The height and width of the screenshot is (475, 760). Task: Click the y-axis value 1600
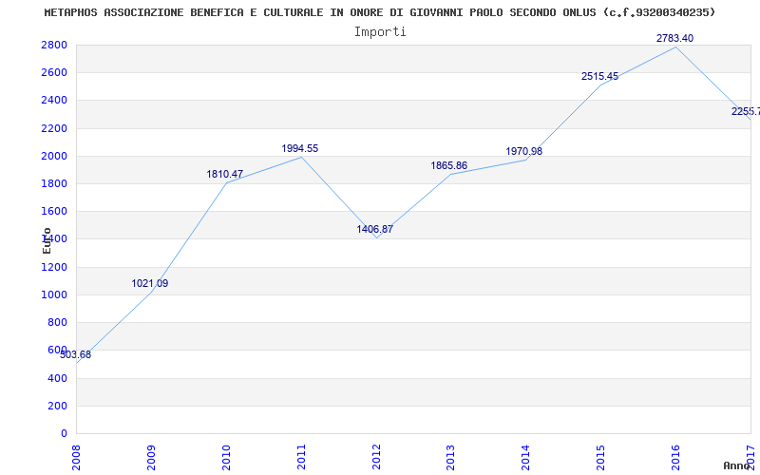[54, 211]
